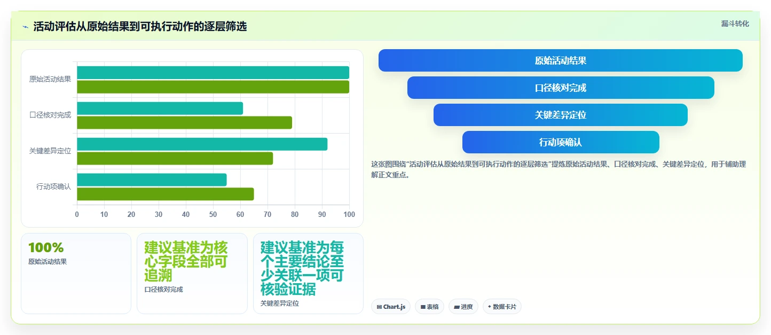Click the green bar for 口径核对完成

[184, 123]
